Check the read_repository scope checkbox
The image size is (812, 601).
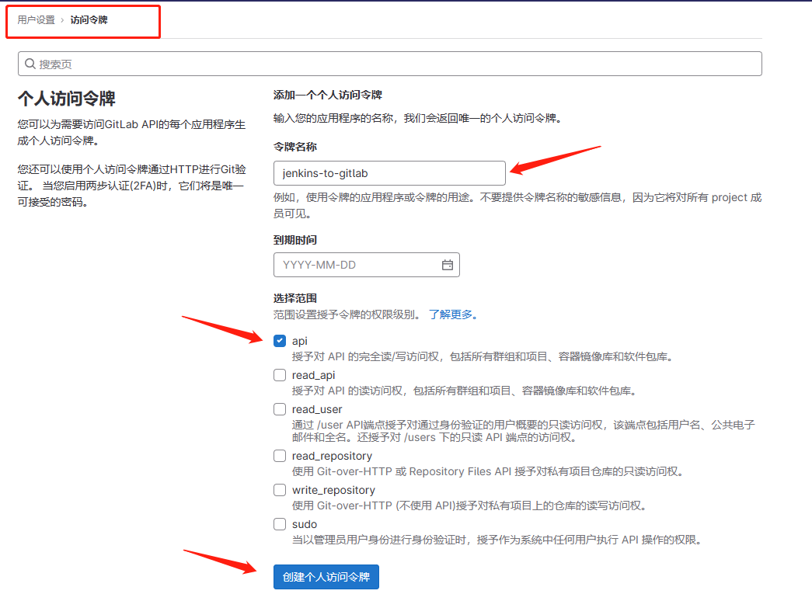[x=280, y=456]
